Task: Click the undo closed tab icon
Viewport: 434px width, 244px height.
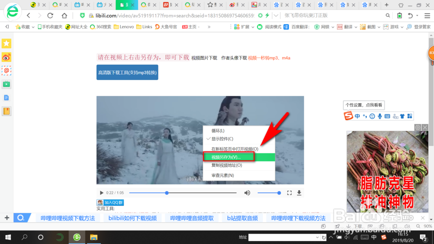Action: [x=410, y=16]
